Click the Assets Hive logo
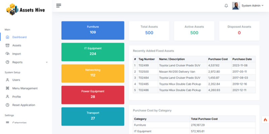 tap(25, 9)
